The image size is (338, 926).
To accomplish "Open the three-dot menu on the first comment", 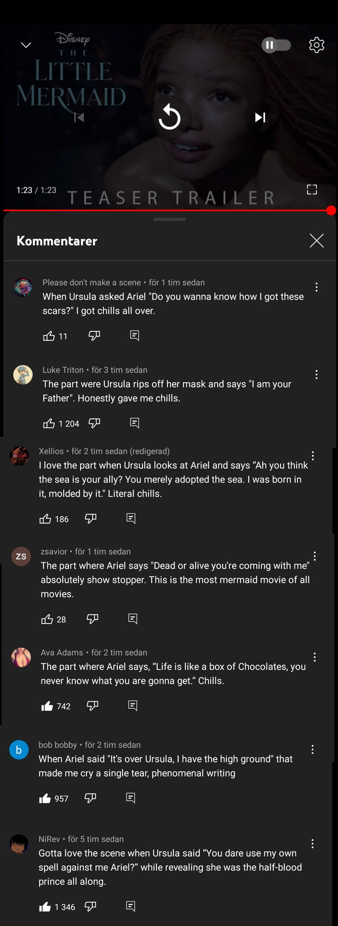I will pos(316,287).
